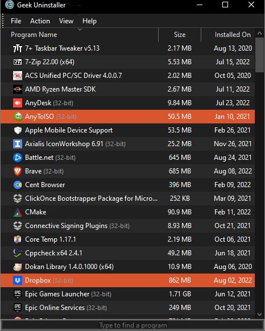The height and width of the screenshot is (331, 265).
Task: Click the 1.71 GB size value
Action: coord(180,294)
